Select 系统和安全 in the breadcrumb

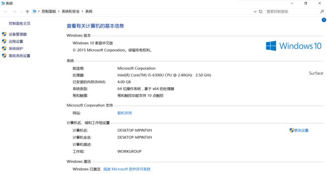(71, 11)
